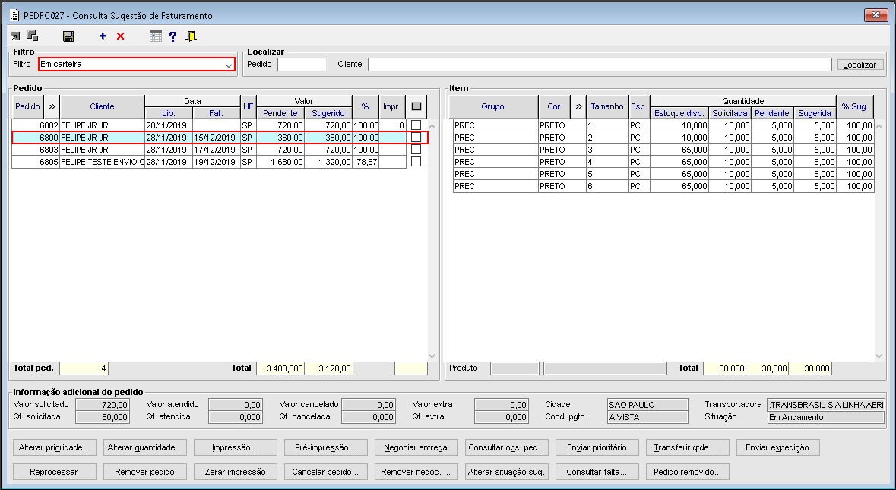Click the Pedido search input field
Viewport: 896px width, 490px height.
(x=302, y=65)
